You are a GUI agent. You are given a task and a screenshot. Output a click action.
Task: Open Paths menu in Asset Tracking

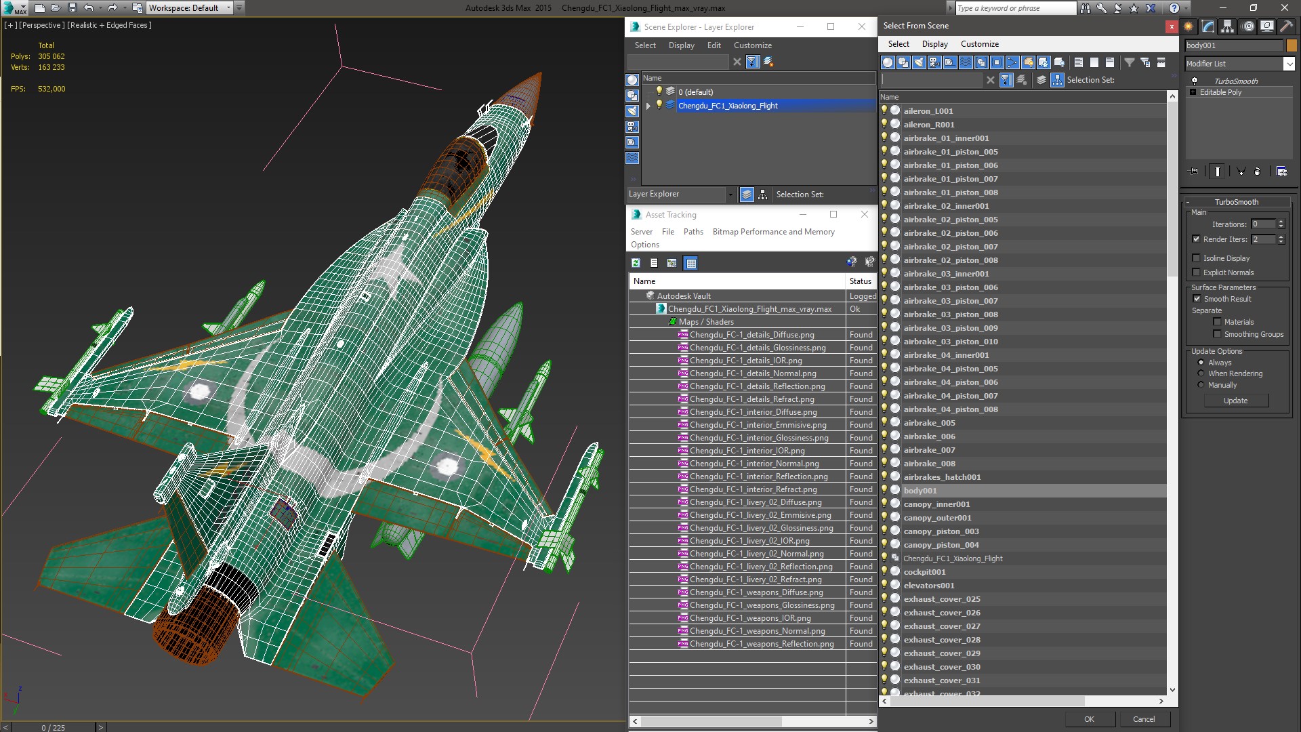pyautogui.click(x=693, y=232)
